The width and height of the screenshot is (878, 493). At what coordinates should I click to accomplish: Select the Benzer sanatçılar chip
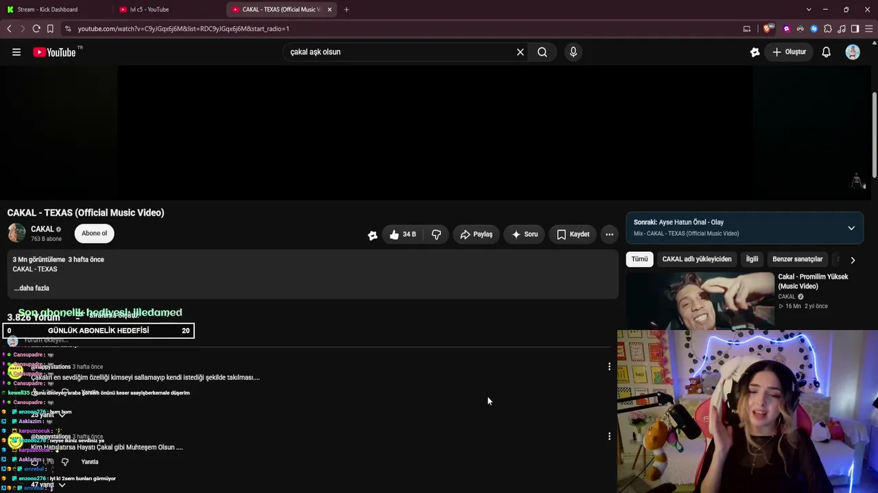797,260
